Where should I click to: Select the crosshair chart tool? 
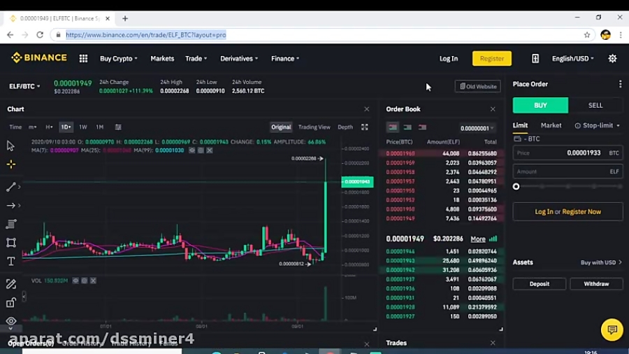pyautogui.click(x=10, y=164)
